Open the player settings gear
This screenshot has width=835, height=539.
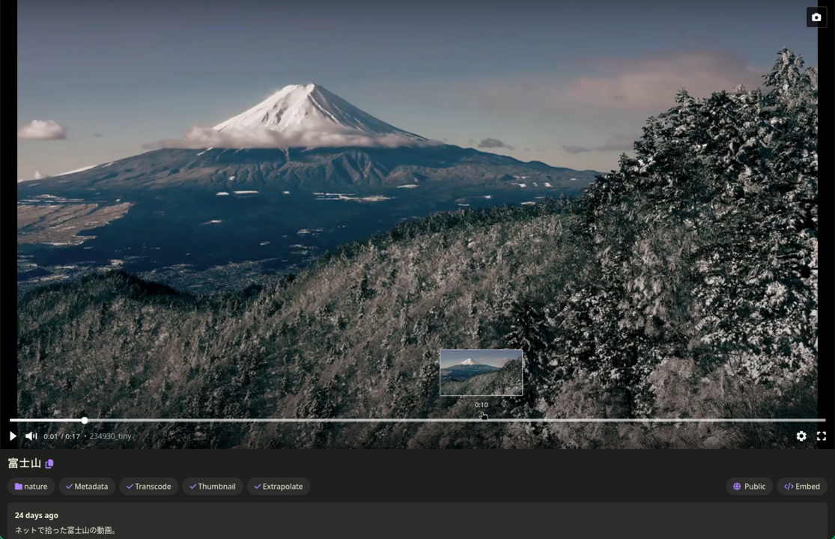coord(801,436)
